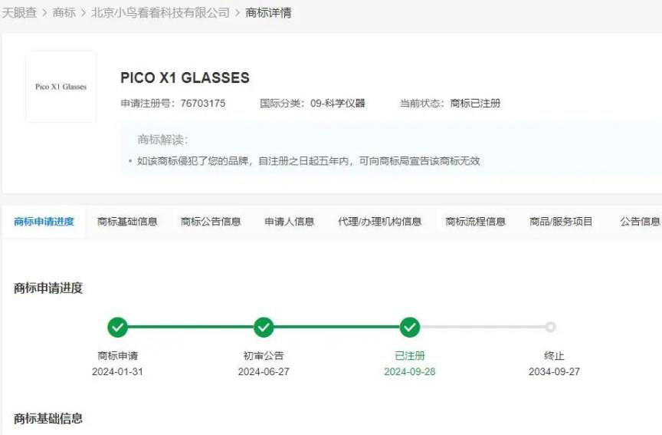Open the 公告信息 tab
This screenshot has height=435, width=662.
pyautogui.click(x=641, y=222)
